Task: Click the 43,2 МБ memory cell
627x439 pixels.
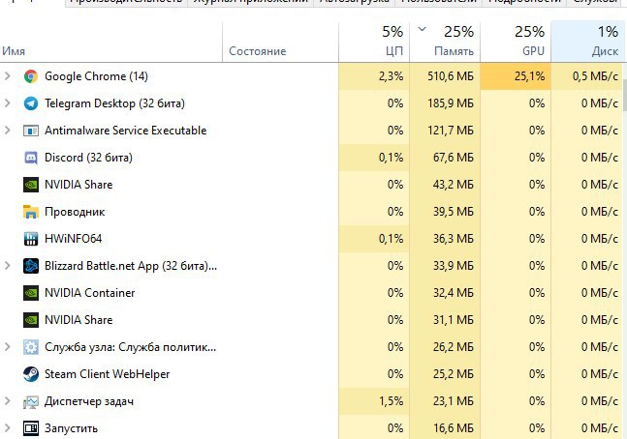Action: click(445, 185)
